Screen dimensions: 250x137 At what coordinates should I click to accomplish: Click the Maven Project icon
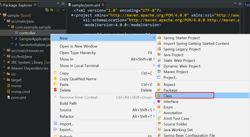click(159, 71)
